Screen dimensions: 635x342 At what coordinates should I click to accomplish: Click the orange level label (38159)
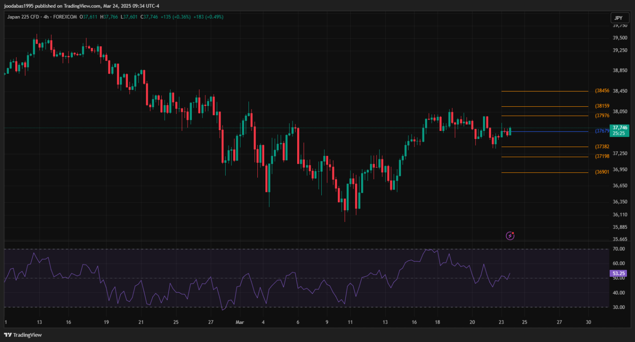tap(602, 106)
